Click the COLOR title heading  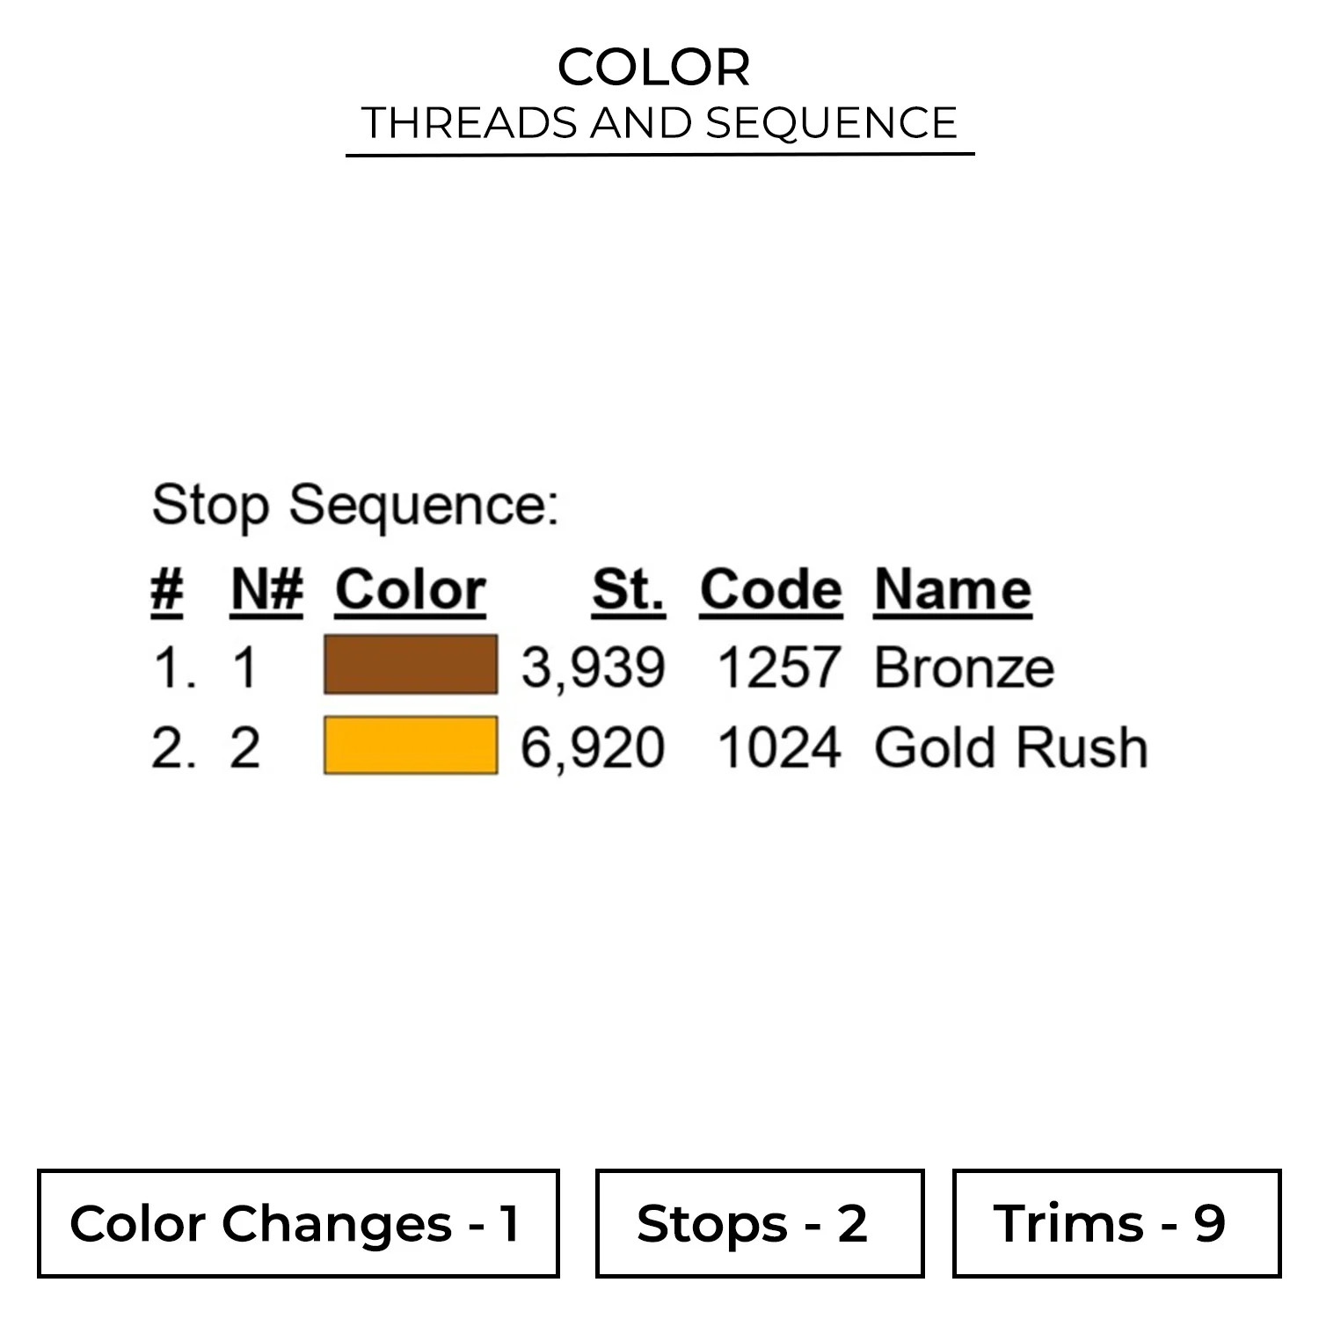click(x=654, y=67)
